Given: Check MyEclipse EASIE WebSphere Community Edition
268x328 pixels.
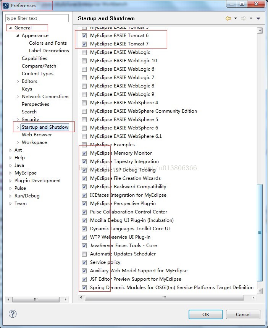Looking at the screenshot, I should pos(84,111).
